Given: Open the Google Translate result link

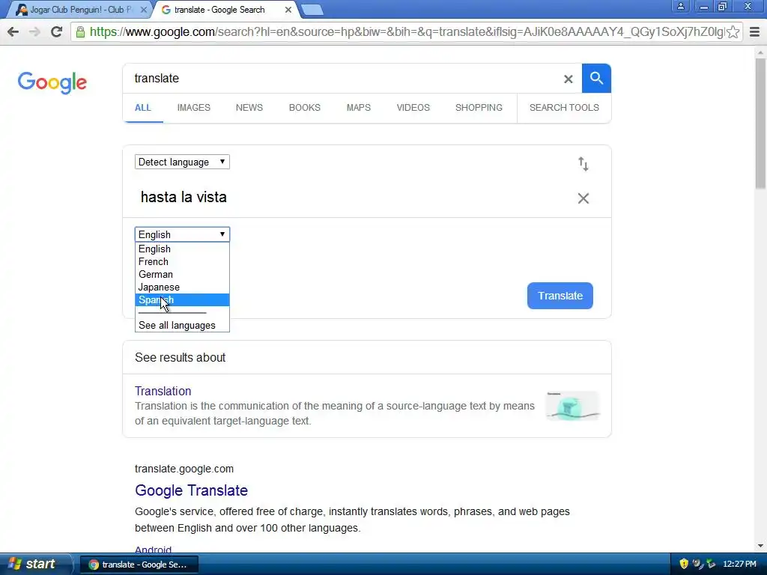Looking at the screenshot, I should coord(191,490).
